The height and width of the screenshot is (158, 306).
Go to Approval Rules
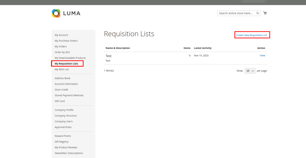coord(63,127)
